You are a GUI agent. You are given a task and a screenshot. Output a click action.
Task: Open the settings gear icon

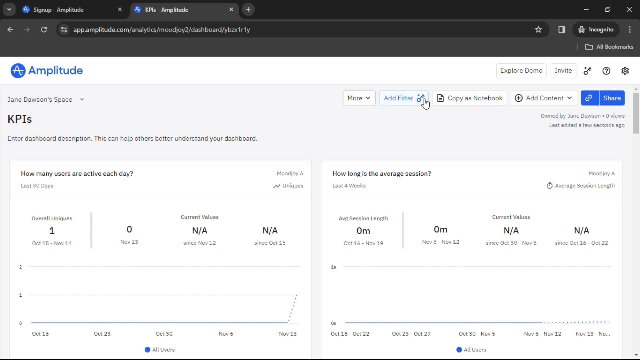click(625, 71)
